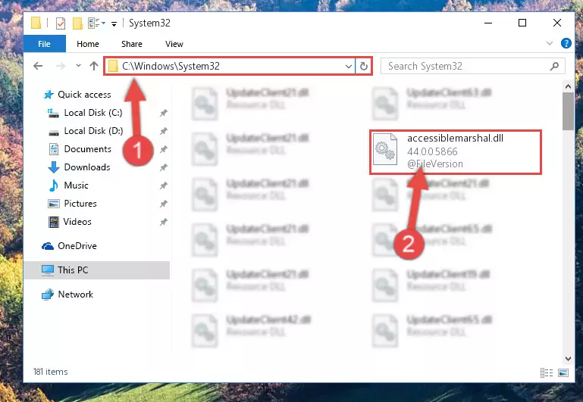This screenshot has height=402, width=583.
Task: Open Customize Quick Access Toolbar dropdown
Action: 114,24
